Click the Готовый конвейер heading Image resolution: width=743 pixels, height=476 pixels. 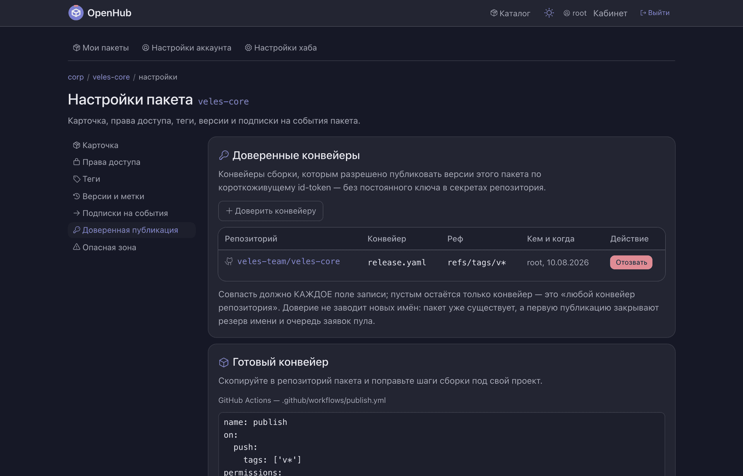point(280,362)
